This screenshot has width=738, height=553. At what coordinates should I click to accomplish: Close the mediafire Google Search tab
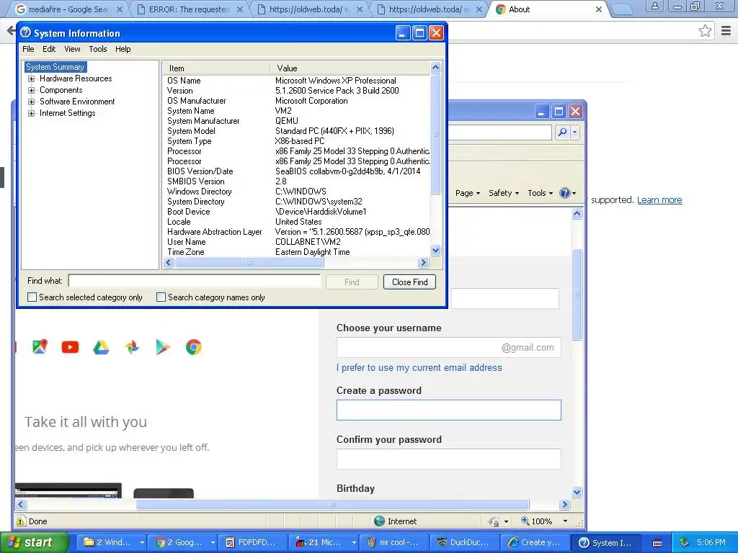coord(120,9)
